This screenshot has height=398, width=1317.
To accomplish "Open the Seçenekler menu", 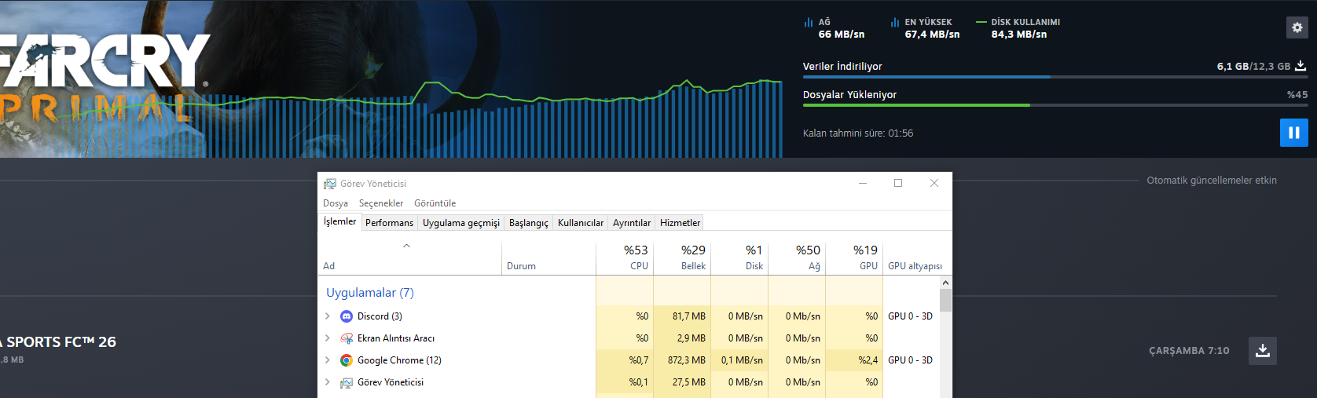I will [x=381, y=203].
